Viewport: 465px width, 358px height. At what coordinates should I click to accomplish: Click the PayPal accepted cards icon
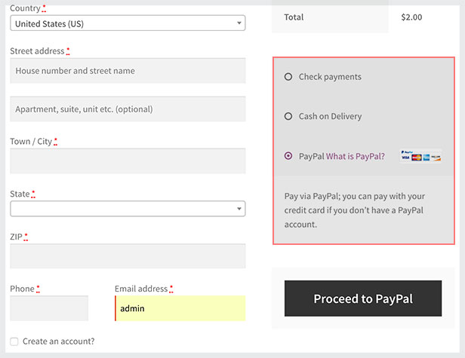420,156
